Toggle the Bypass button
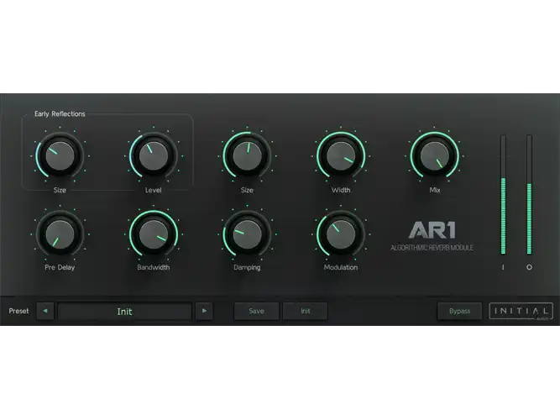This screenshot has width=560, height=420. coord(459,311)
